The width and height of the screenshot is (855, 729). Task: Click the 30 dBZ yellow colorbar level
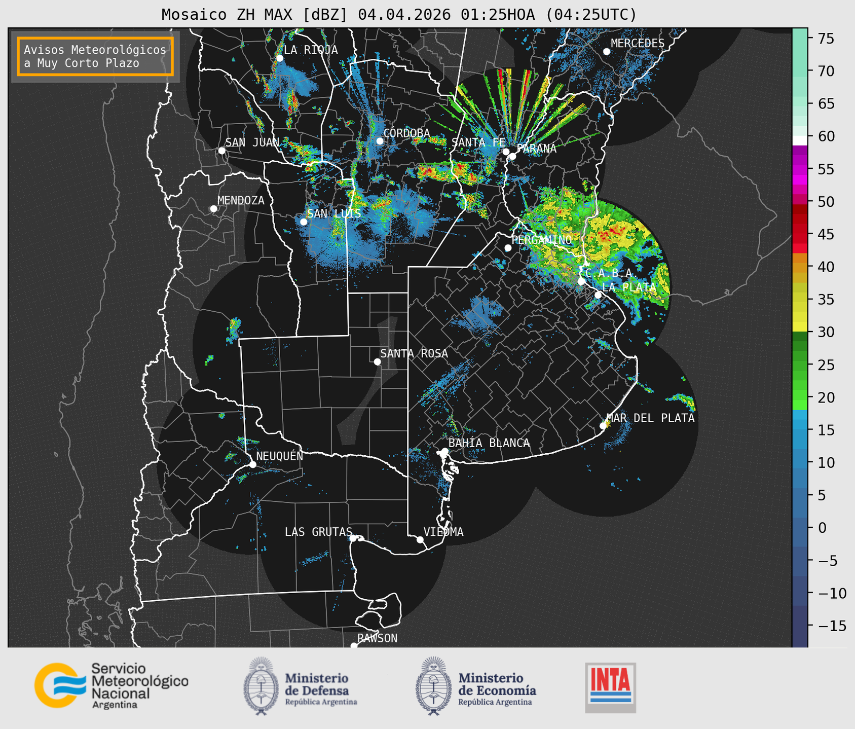[800, 329]
